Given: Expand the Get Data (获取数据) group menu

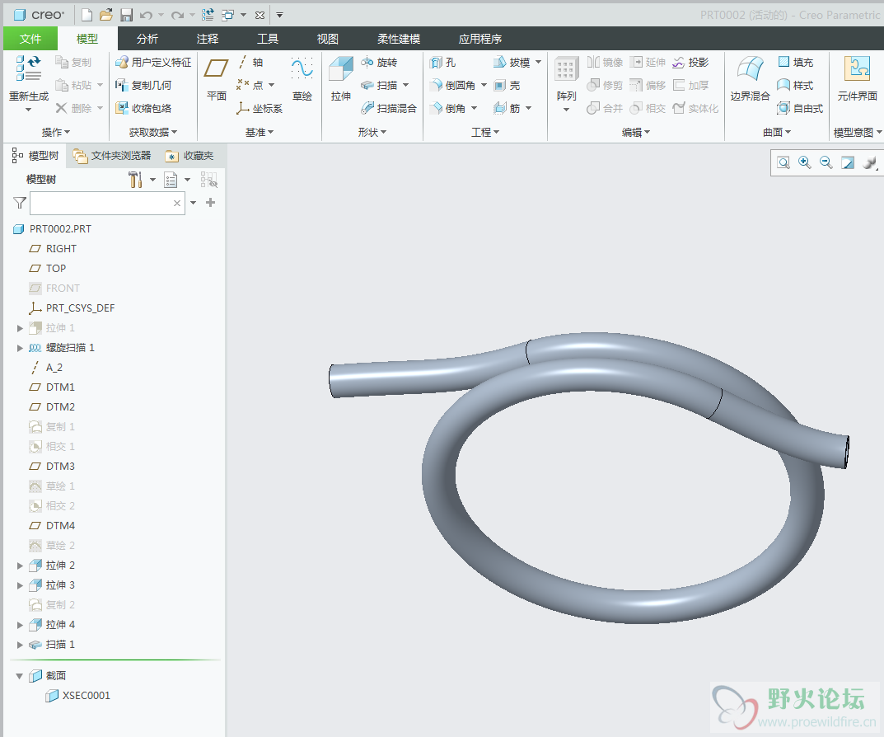Looking at the screenshot, I should click(152, 132).
